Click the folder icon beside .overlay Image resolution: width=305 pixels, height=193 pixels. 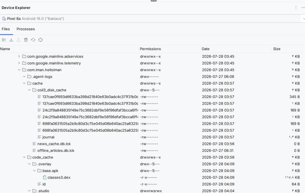pos(35,164)
